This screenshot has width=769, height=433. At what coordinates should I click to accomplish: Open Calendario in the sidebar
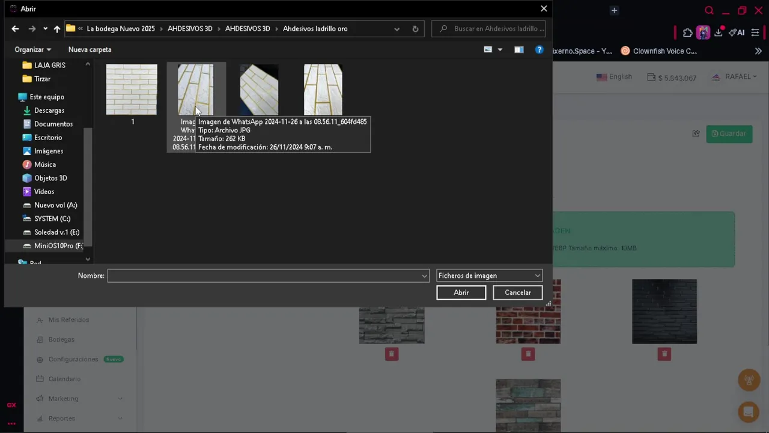tap(58, 379)
